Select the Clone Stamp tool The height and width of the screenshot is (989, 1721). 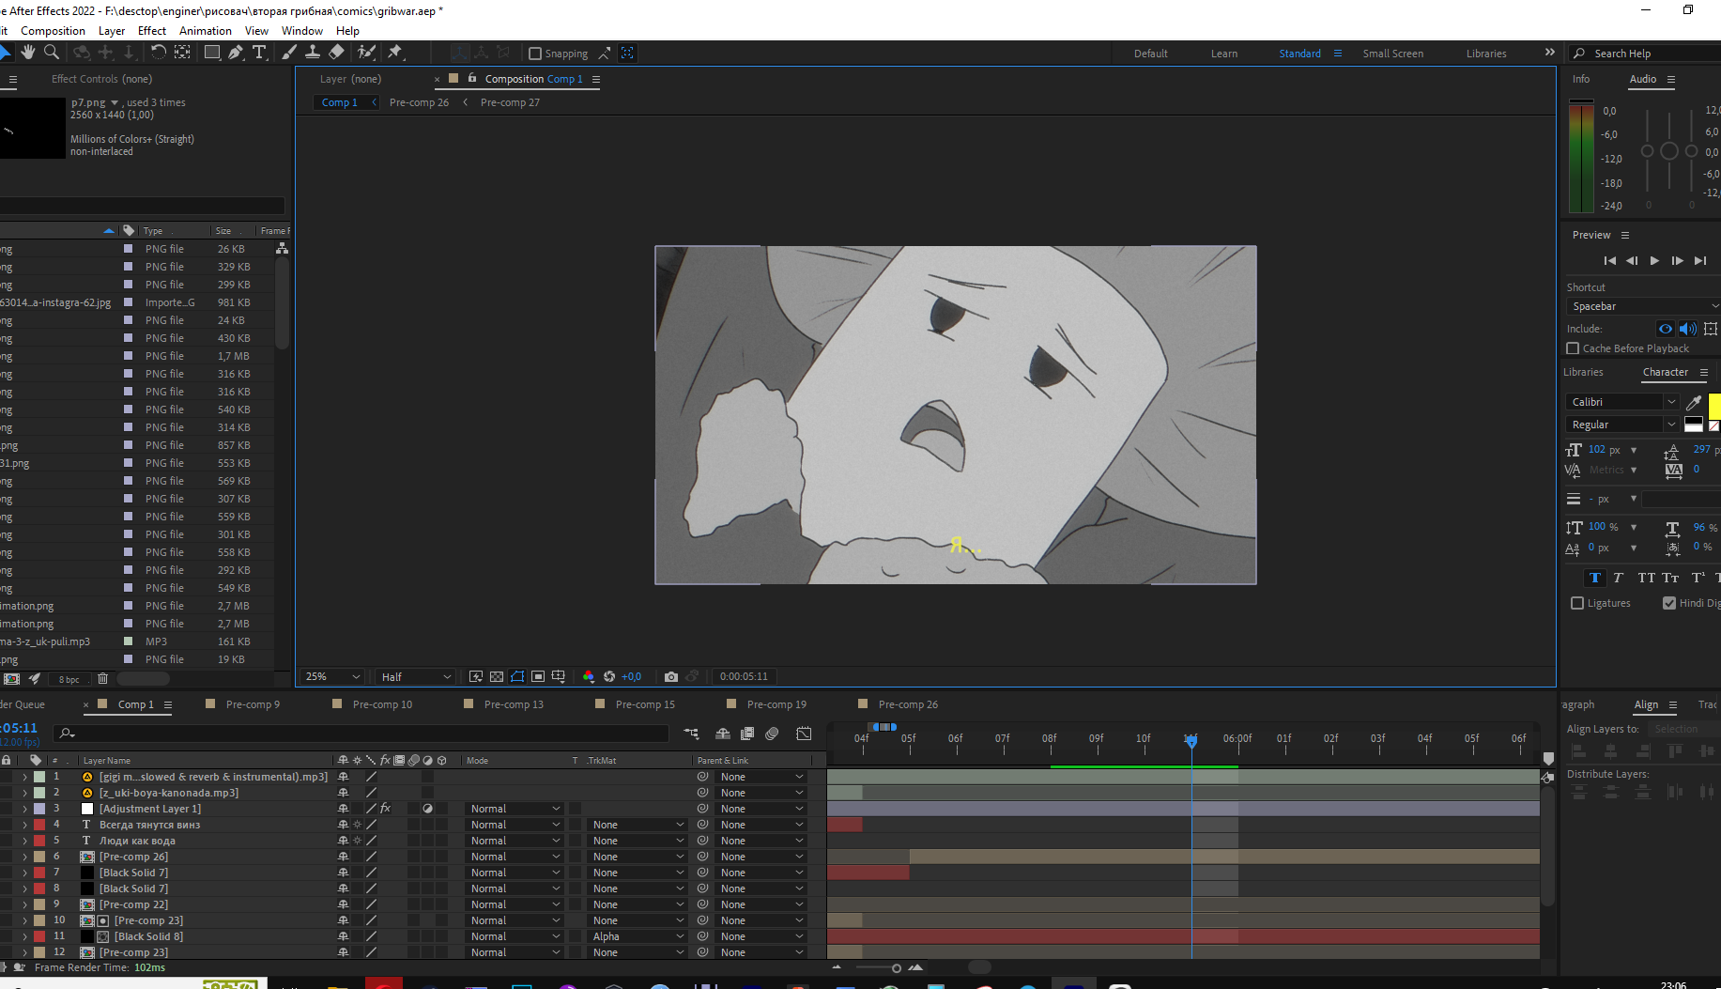[313, 53]
